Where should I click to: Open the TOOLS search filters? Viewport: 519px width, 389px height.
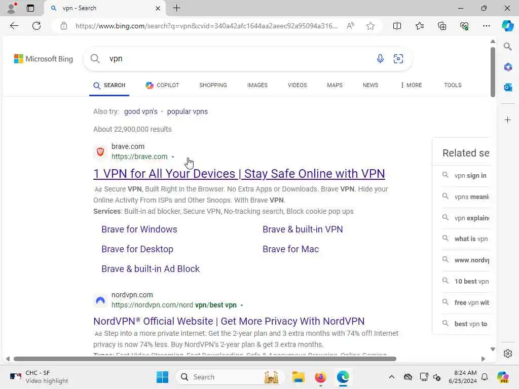tap(453, 85)
